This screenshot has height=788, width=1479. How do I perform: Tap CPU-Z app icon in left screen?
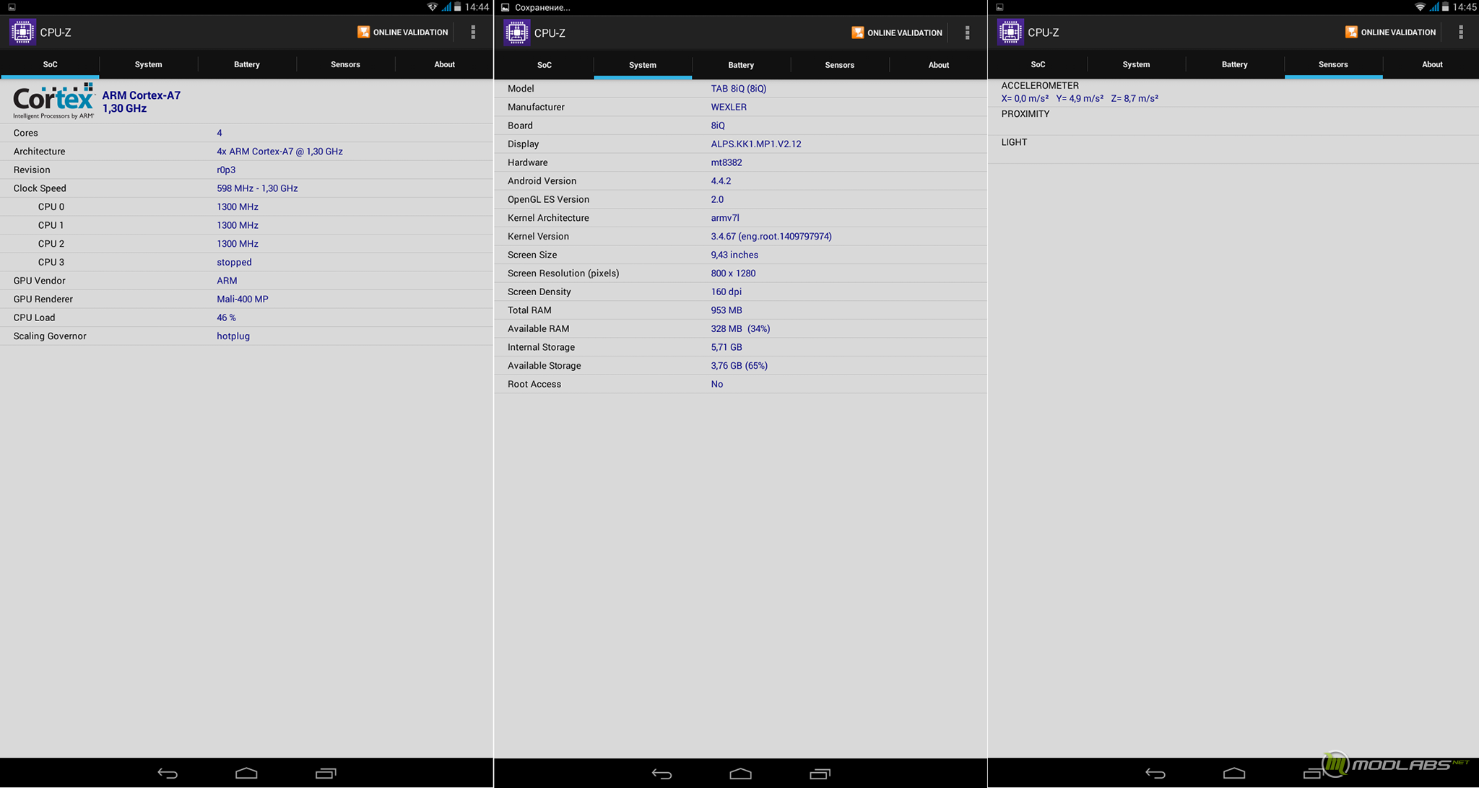(x=22, y=32)
